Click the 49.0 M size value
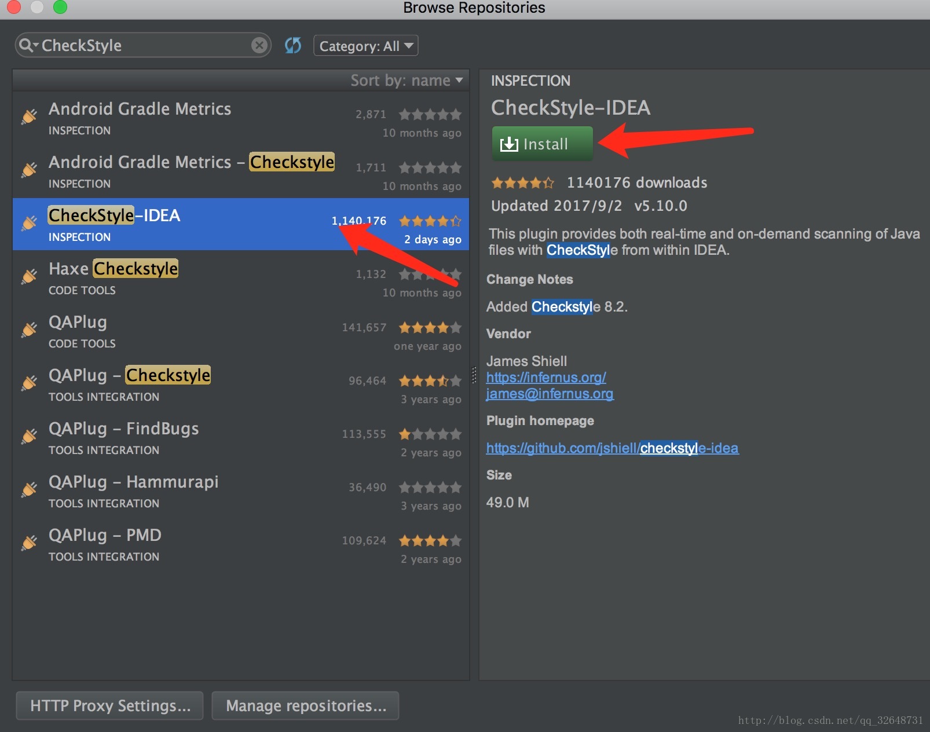930x732 pixels. coord(508,503)
